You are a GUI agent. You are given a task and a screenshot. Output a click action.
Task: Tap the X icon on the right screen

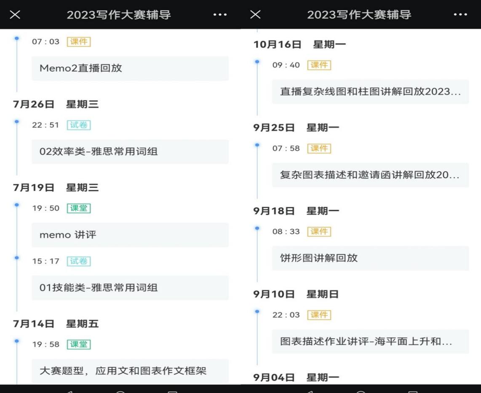255,15
